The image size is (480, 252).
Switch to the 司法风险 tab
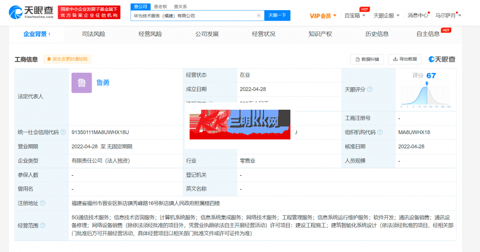pos(94,34)
